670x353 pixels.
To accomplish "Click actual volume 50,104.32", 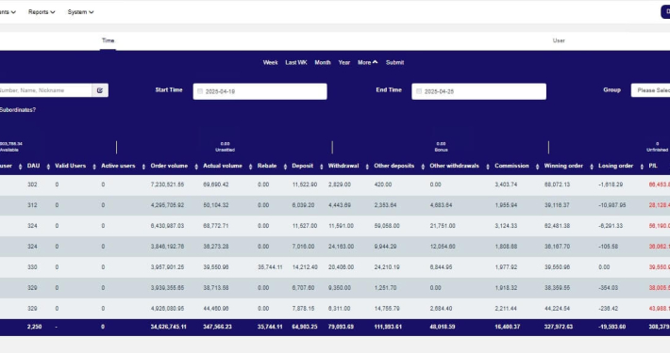I will click(x=216, y=205).
